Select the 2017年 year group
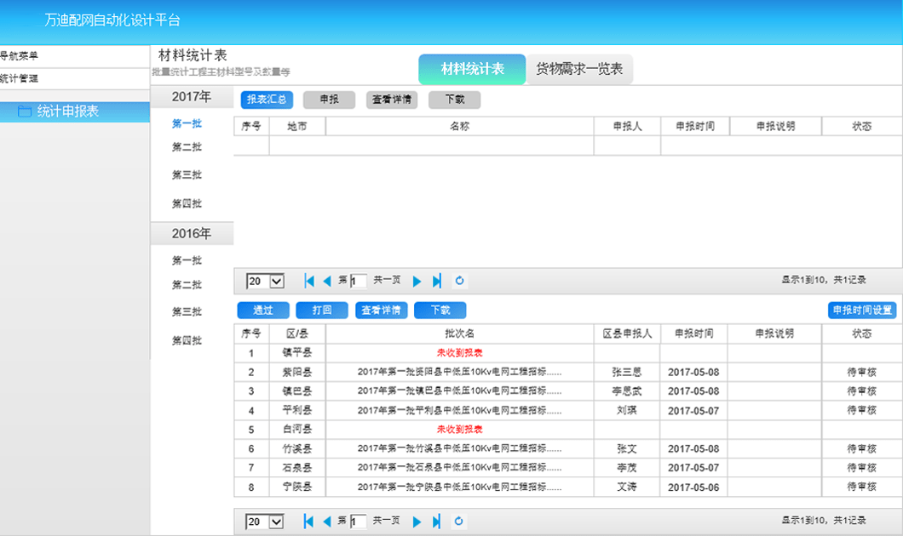 click(192, 97)
